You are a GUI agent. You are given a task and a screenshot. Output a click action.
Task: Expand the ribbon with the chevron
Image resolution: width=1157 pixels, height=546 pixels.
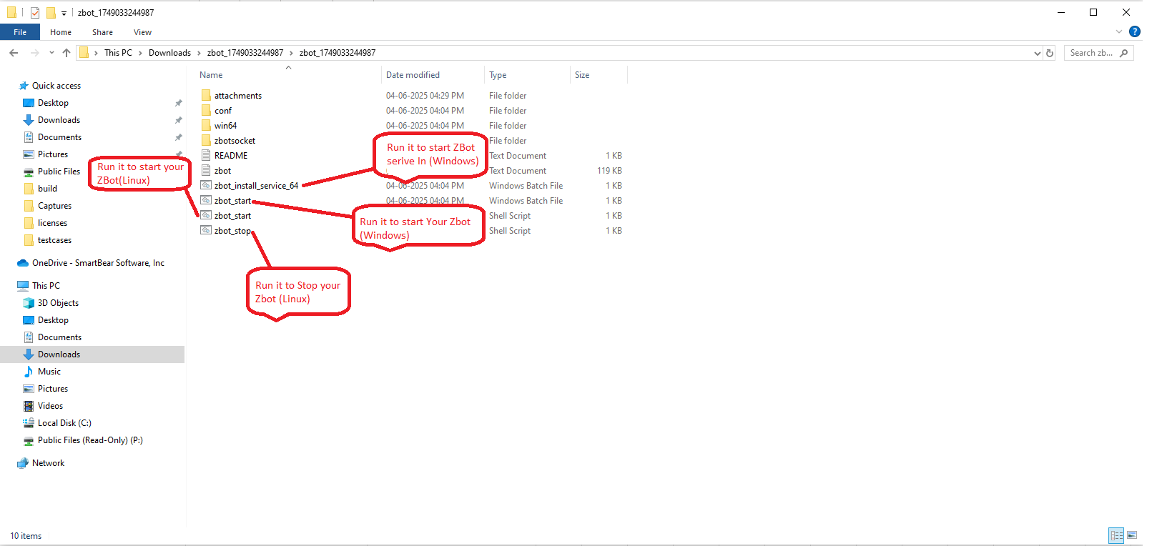pos(1119,31)
